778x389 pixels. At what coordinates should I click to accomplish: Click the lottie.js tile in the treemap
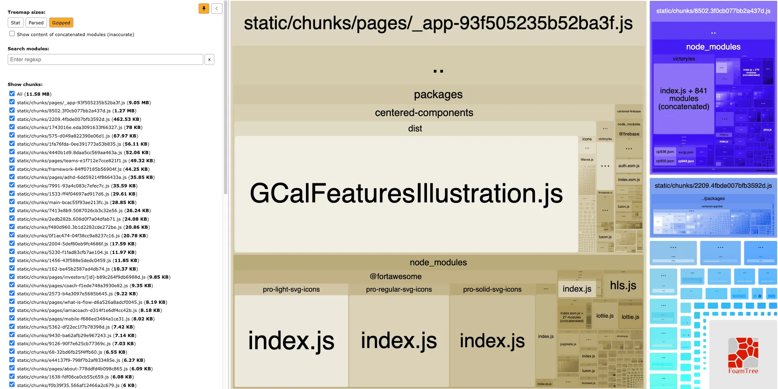pyautogui.click(x=605, y=315)
